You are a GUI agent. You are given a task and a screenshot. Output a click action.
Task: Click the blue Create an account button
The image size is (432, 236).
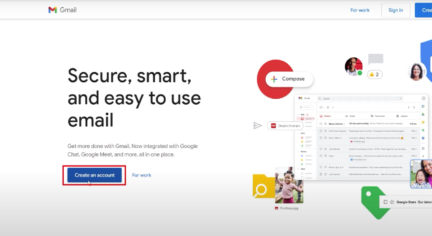click(x=94, y=175)
